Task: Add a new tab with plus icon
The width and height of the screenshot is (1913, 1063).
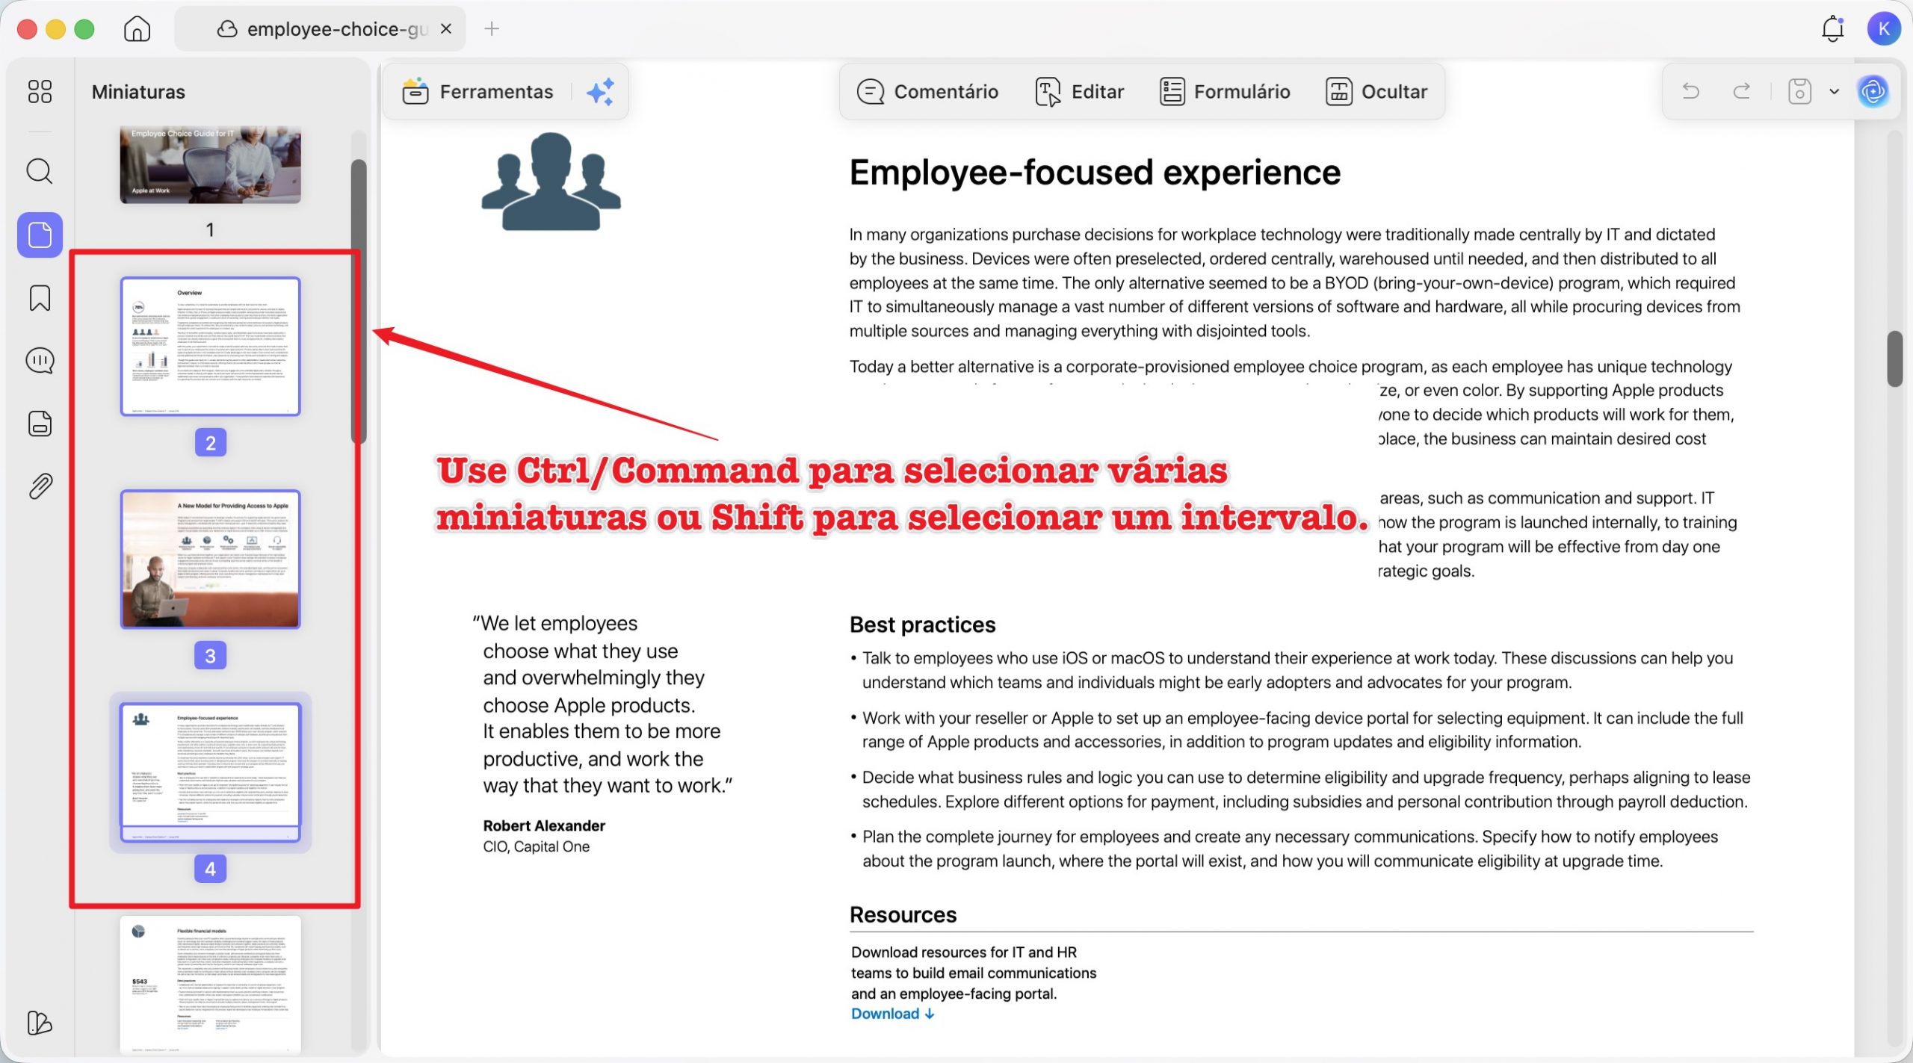Action: (x=492, y=29)
